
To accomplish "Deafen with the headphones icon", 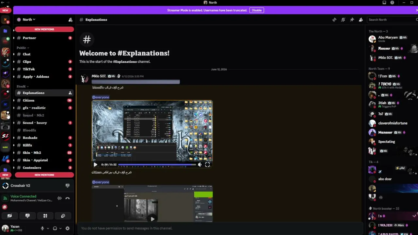I will (55, 228).
